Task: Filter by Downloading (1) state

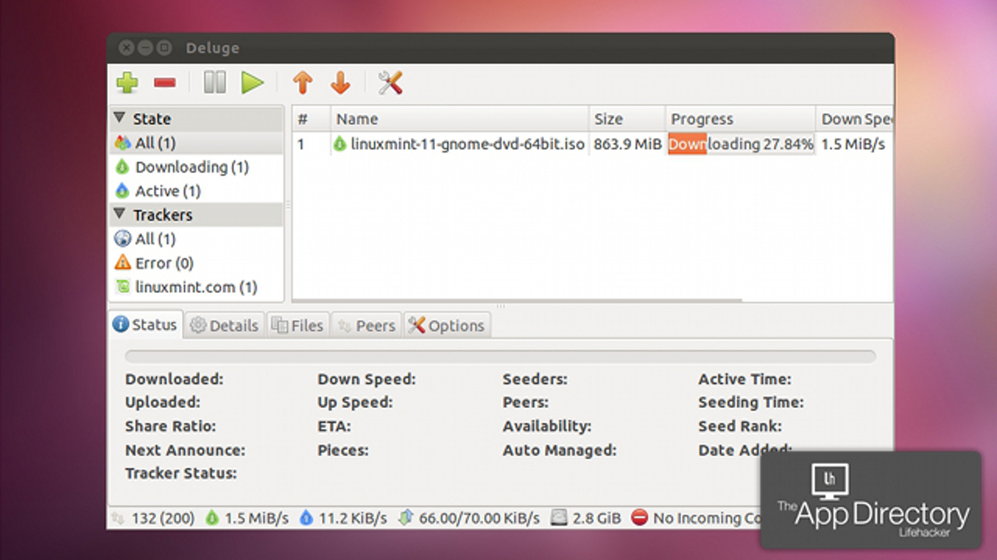Action: pos(197,167)
